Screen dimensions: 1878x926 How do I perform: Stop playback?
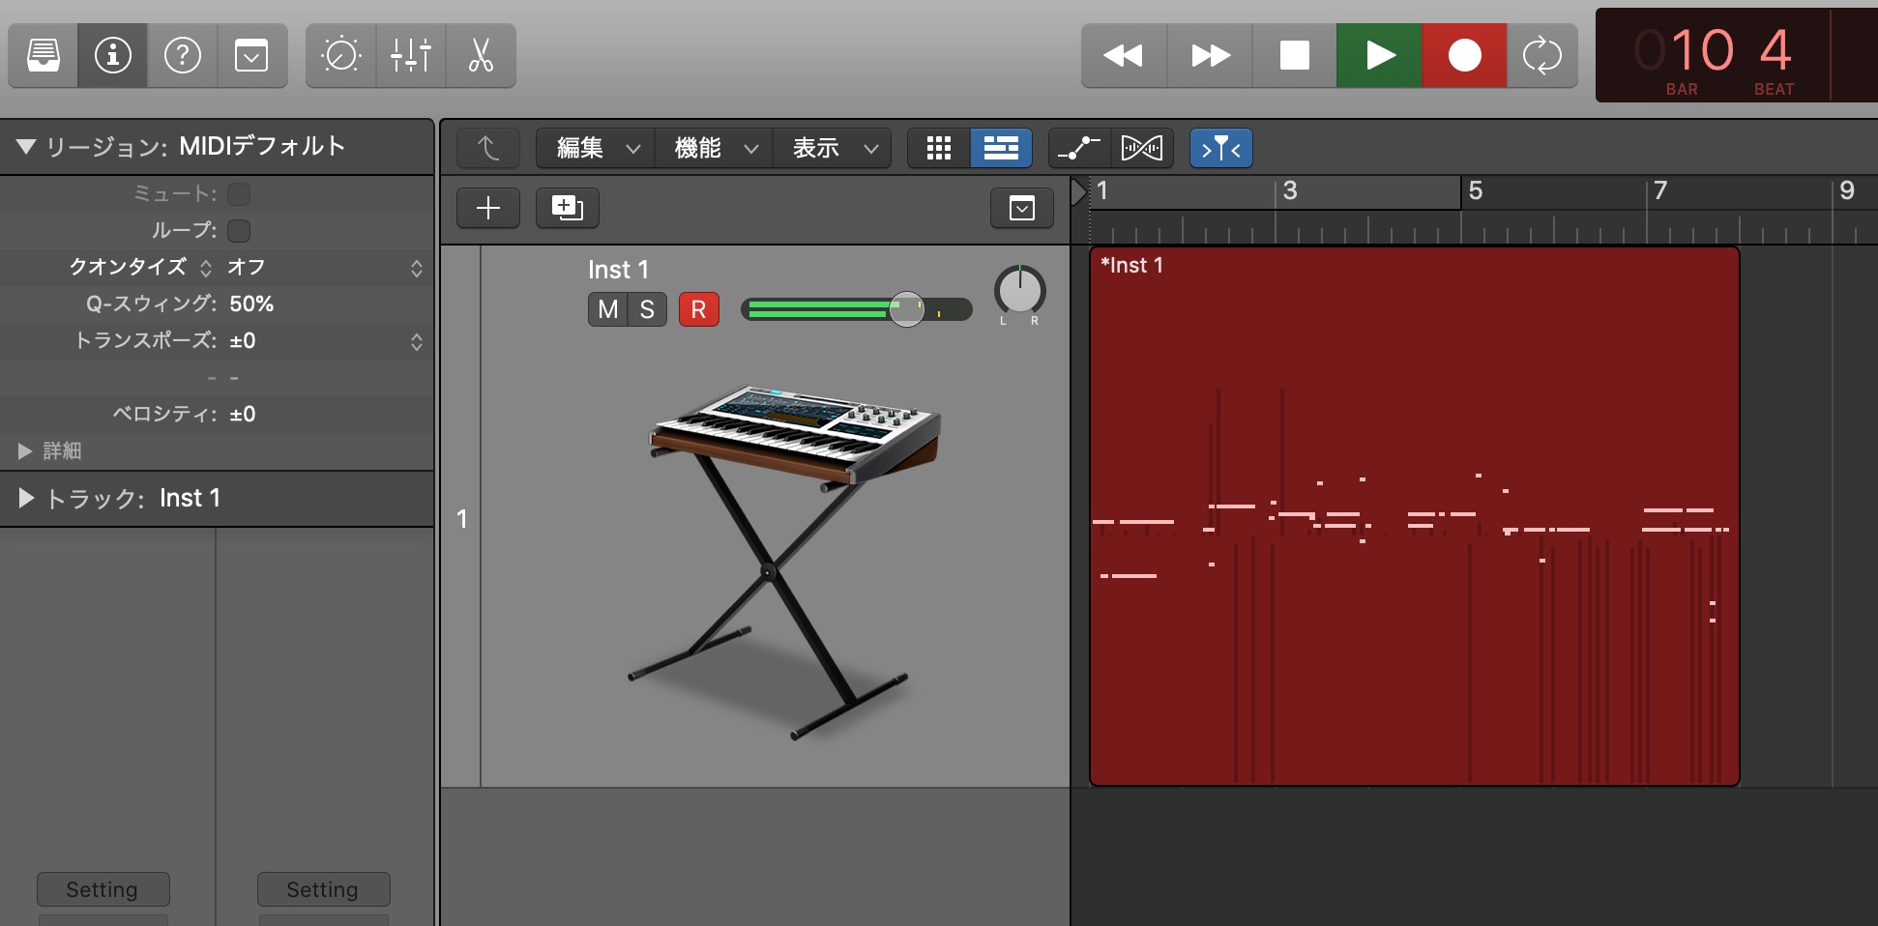(1295, 55)
